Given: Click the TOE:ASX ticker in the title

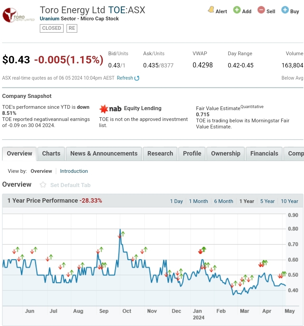Looking at the screenshot, I should [127, 10].
